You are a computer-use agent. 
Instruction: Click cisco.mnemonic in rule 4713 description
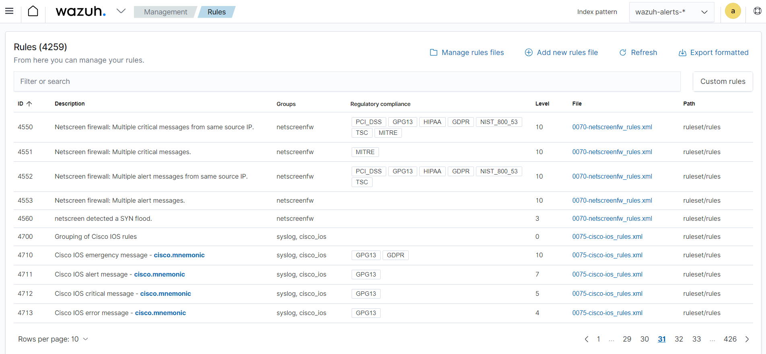point(160,313)
